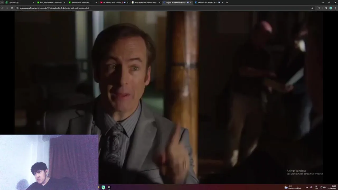Viewport: 338px width, 190px height.
Task: Open the Chrome three-dot menu
Action: click(335, 8)
